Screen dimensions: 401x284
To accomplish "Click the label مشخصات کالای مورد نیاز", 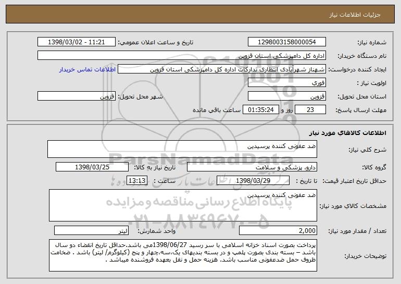I will (x=353, y=206).
